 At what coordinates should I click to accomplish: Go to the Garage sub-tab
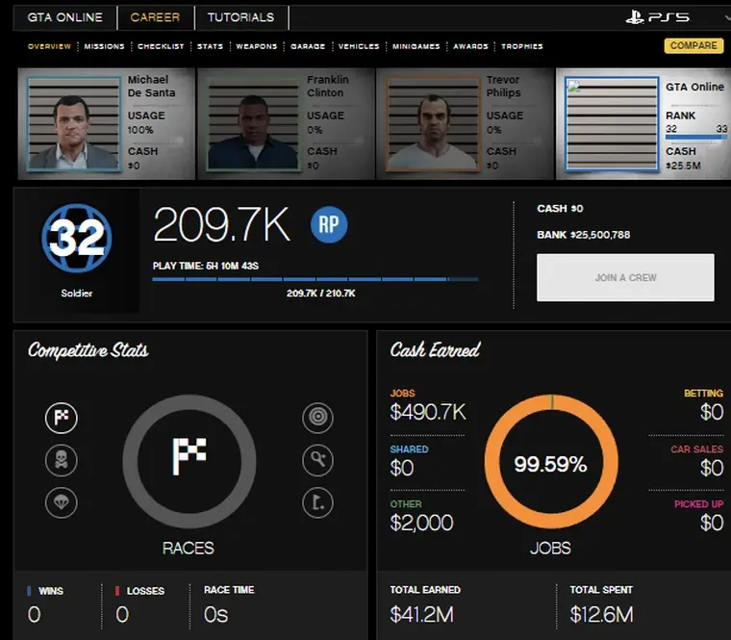pos(308,46)
